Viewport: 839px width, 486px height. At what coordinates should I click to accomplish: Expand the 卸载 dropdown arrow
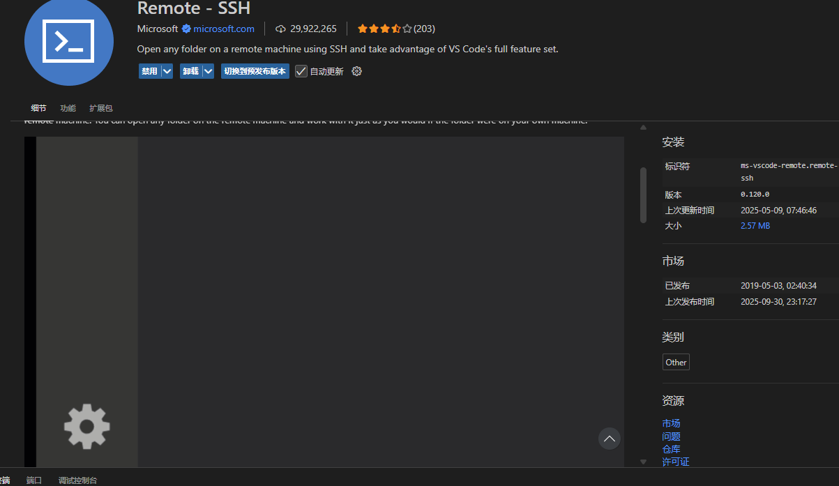(x=208, y=71)
